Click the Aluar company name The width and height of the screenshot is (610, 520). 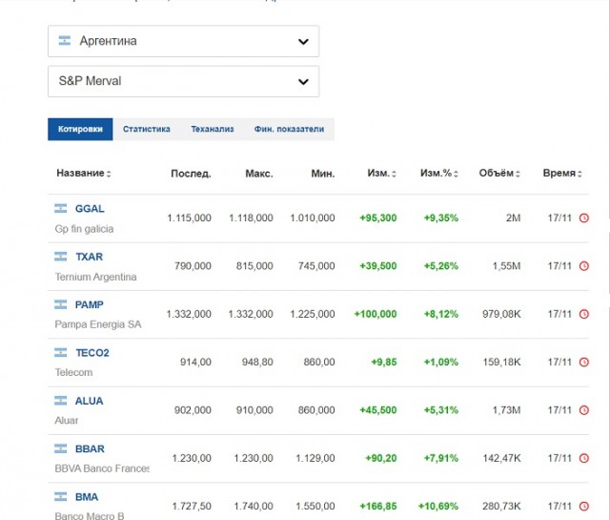67,420
